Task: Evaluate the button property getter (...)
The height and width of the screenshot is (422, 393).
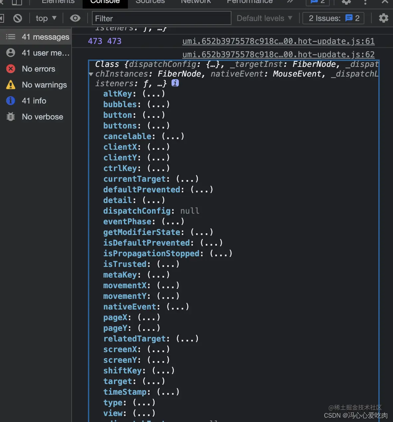Action: (154, 115)
